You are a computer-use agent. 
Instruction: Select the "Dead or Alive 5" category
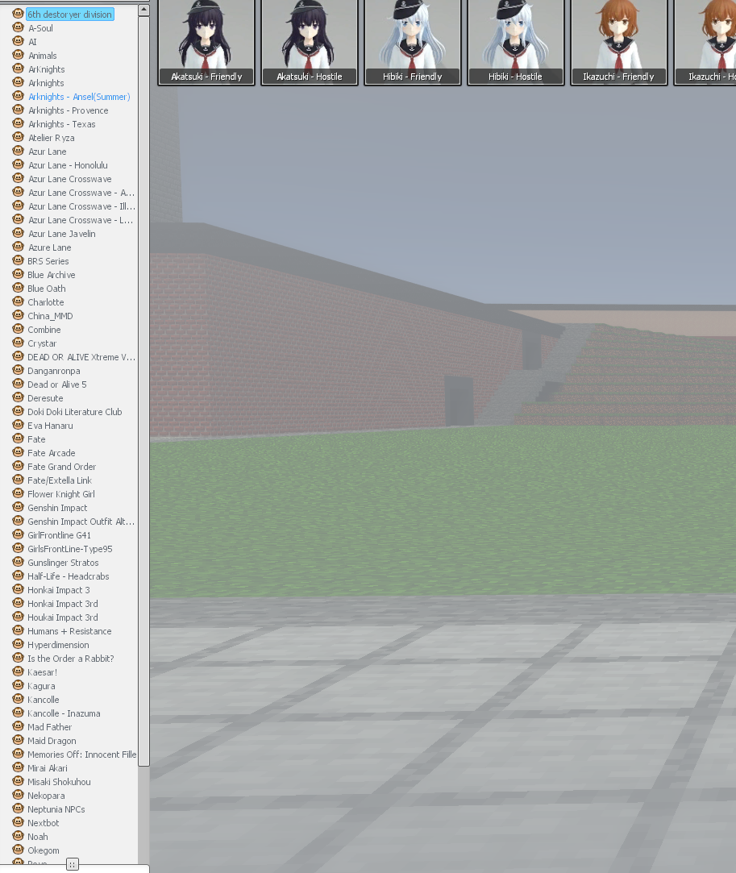pyautogui.click(x=56, y=385)
